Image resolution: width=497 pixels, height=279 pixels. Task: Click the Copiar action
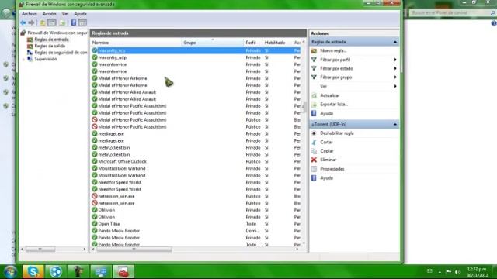pos(326,151)
